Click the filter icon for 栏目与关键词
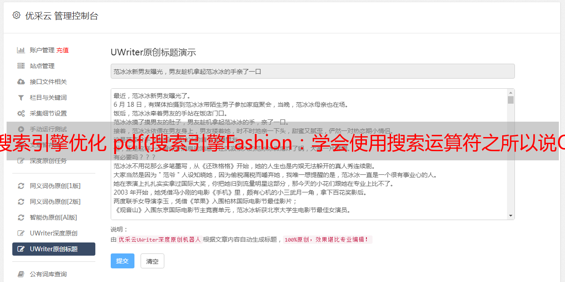565x282 pixels. click(21, 98)
